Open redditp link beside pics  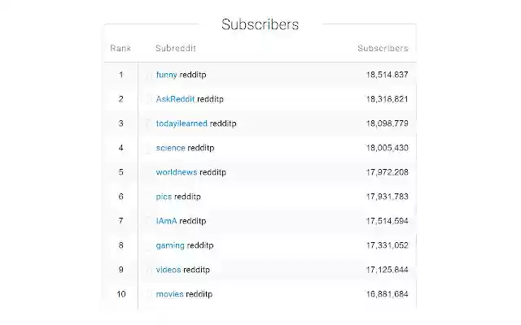pyautogui.click(x=187, y=197)
